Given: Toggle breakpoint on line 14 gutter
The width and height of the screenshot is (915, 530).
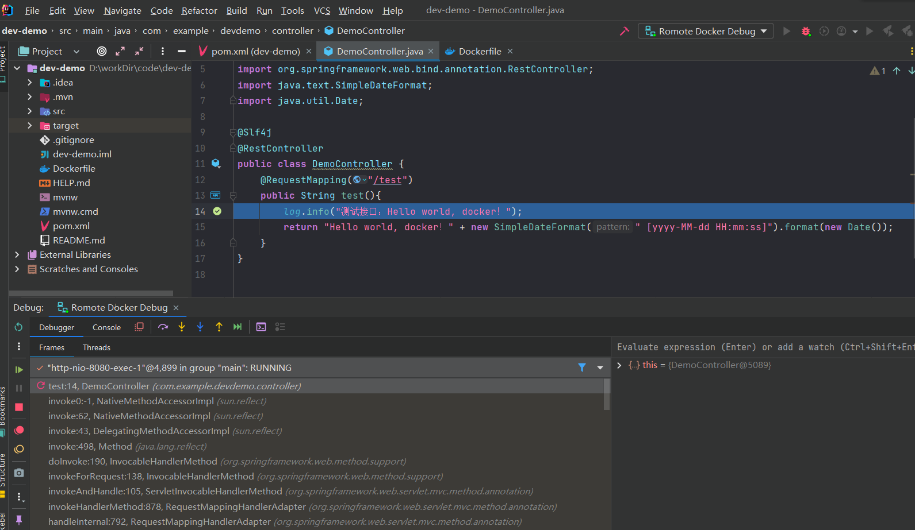Looking at the screenshot, I should 217,211.
